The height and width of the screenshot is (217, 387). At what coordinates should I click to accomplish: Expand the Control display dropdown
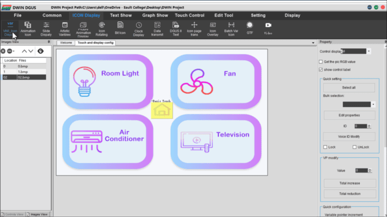[369, 51]
